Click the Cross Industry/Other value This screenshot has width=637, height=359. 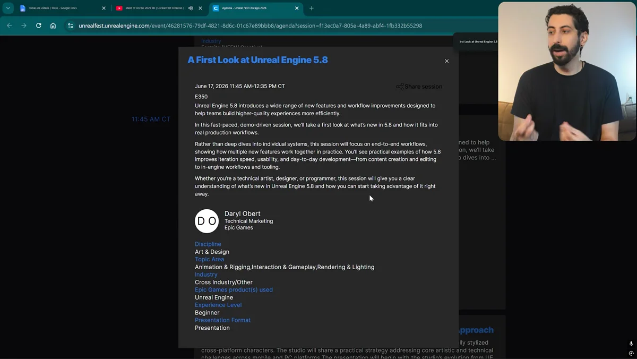(x=223, y=282)
